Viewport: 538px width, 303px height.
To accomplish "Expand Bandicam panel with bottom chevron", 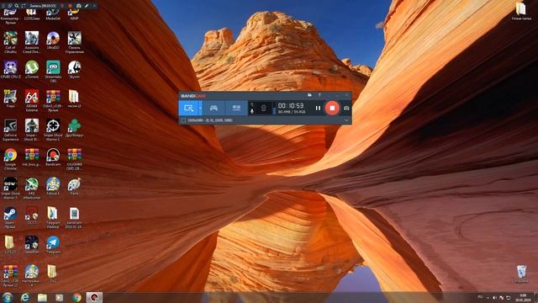I will (346, 120).
